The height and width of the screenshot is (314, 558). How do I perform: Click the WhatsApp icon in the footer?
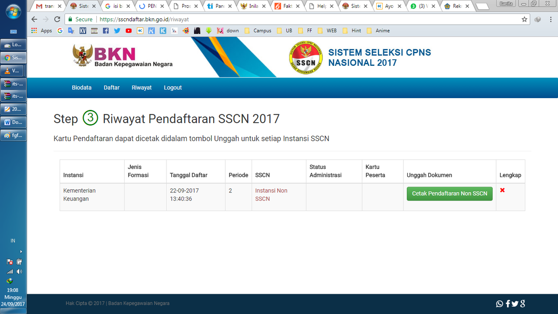(x=500, y=304)
